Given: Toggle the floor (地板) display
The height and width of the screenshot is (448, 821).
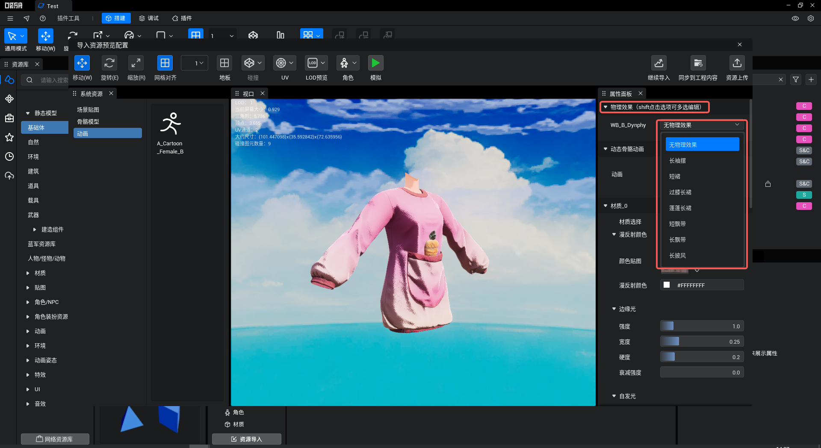Looking at the screenshot, I should (224, 63).
